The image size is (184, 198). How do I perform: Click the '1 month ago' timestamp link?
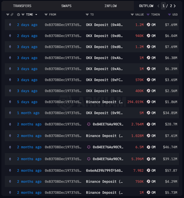point(28,113)
